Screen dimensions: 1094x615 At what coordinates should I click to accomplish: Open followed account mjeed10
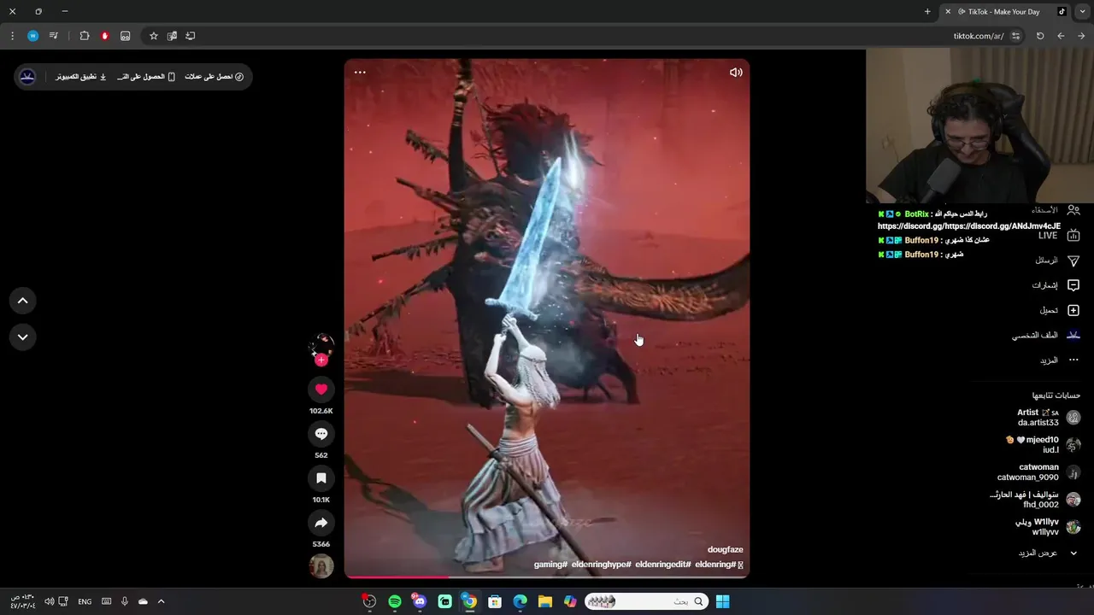point(1044,445)
